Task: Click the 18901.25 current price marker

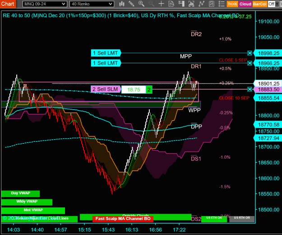Action: [x=268, y=84]
